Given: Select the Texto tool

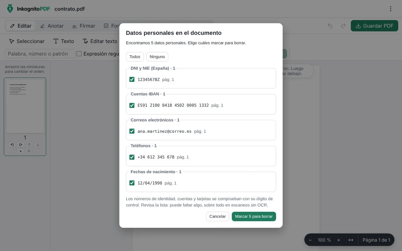Looking at the screenshot, I should 64,41.
